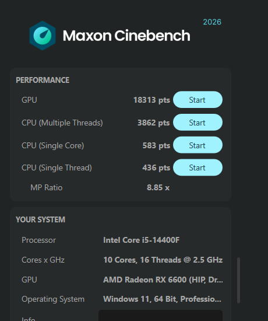This screenshot has height=321, width=268.
Task: Click the scrollbar thumb in system panel
Action: point(238,280)
